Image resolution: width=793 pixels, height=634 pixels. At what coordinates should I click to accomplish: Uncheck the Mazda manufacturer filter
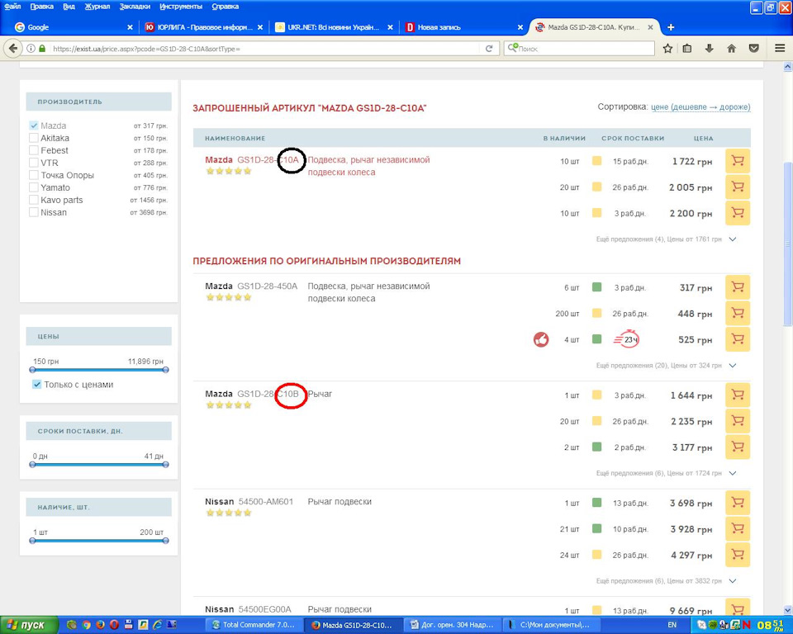coord(34,125)
